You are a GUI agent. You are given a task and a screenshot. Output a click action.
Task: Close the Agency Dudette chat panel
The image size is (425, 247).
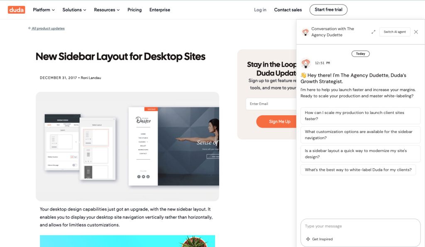point(416,32)
